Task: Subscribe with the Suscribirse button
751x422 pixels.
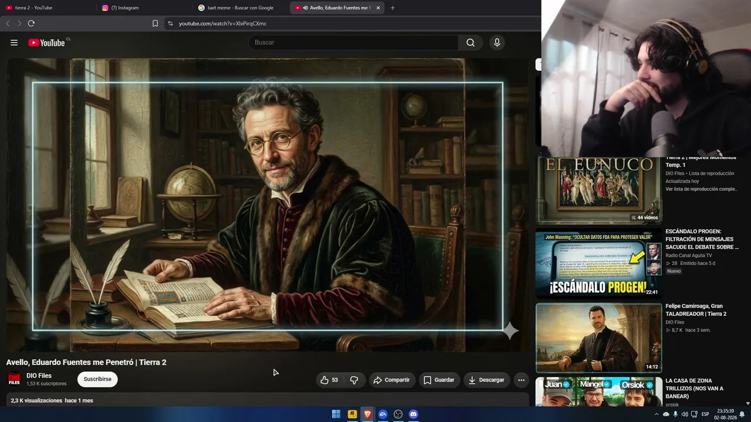Action: click(97, 379)
